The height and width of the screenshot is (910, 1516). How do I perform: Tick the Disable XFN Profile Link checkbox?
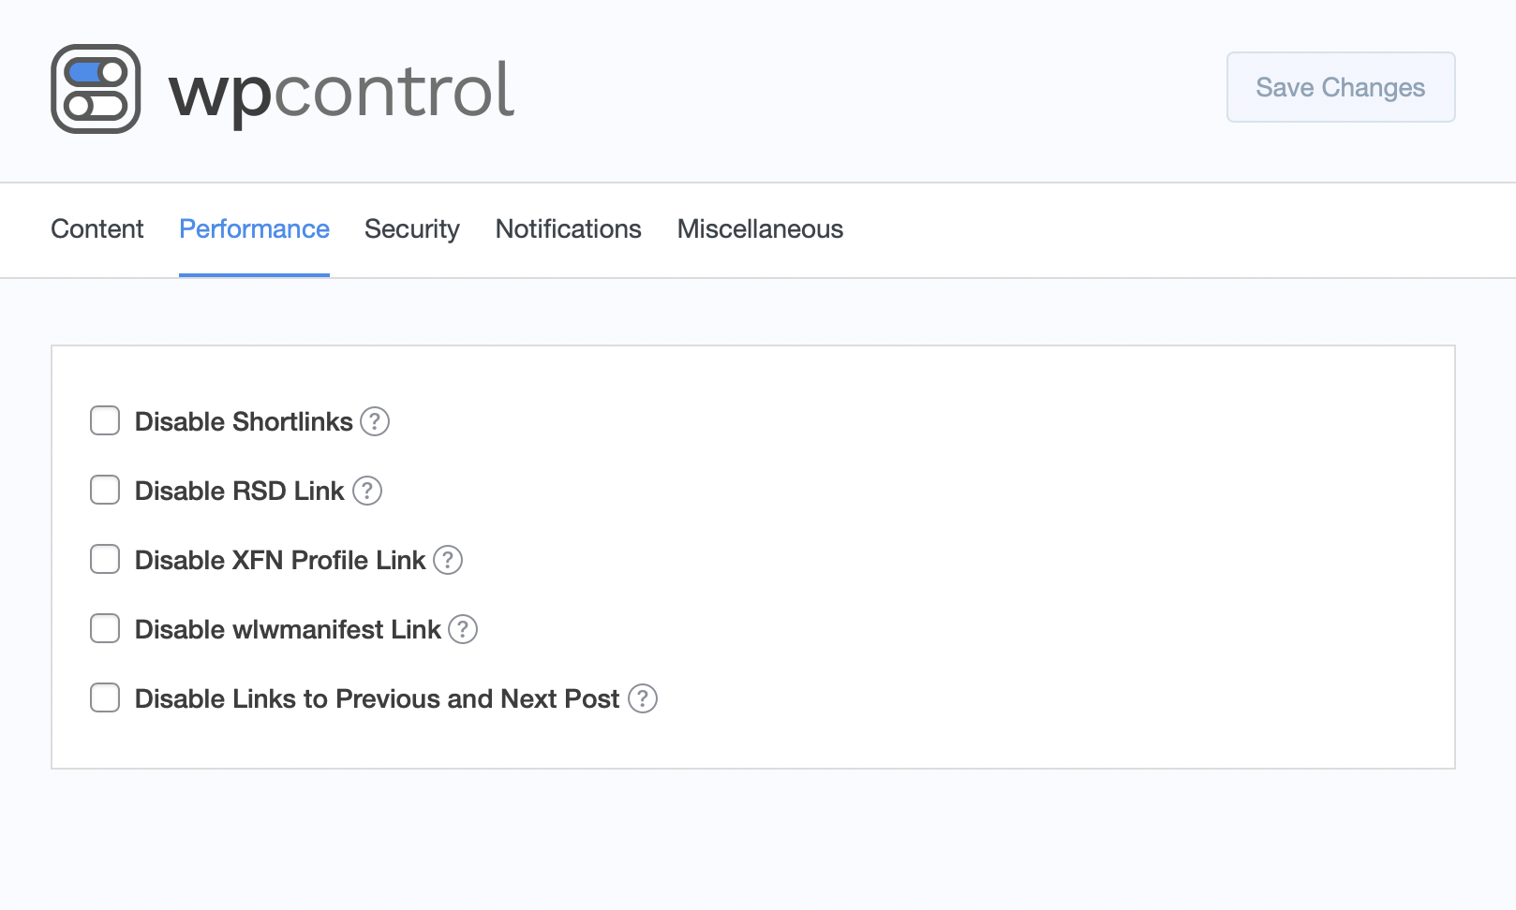click(x=105, y=559)
